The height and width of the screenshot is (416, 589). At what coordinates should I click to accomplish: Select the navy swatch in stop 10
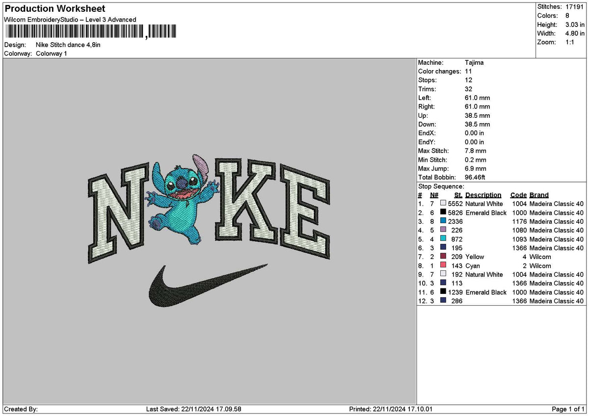pos(443,283)
